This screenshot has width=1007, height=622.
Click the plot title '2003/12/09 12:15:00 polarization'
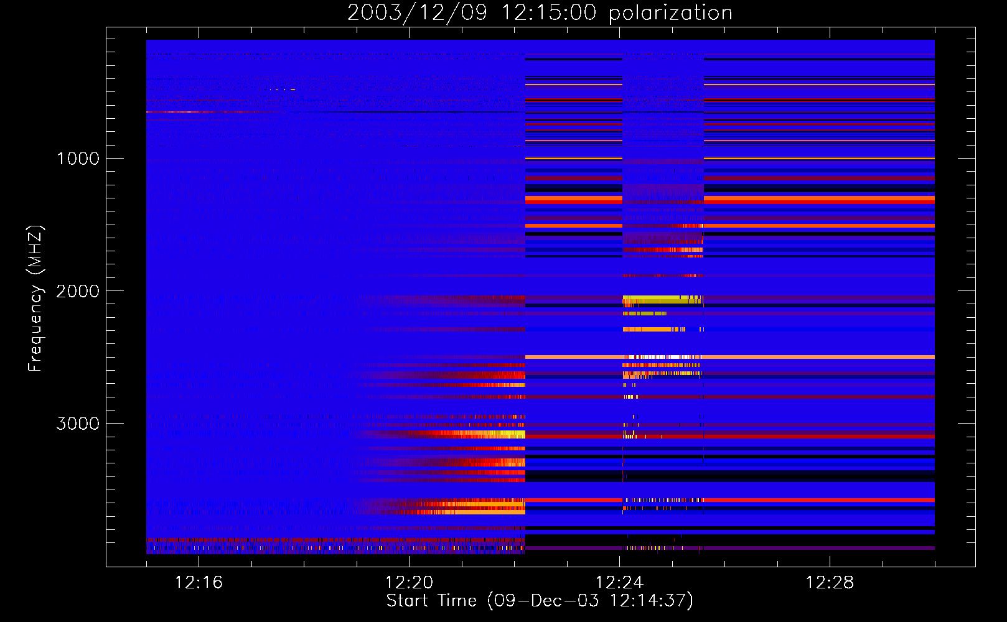[540, 13]
